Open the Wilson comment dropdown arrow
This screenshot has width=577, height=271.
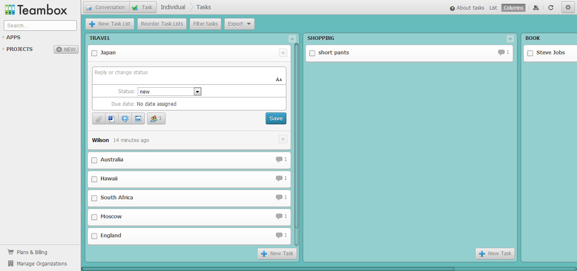pos(283,139)
